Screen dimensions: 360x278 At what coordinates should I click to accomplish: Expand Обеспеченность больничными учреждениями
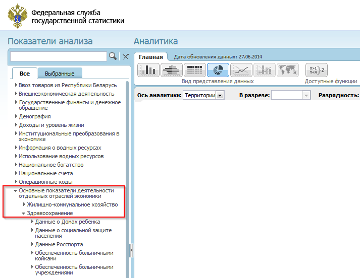[32, 267]
